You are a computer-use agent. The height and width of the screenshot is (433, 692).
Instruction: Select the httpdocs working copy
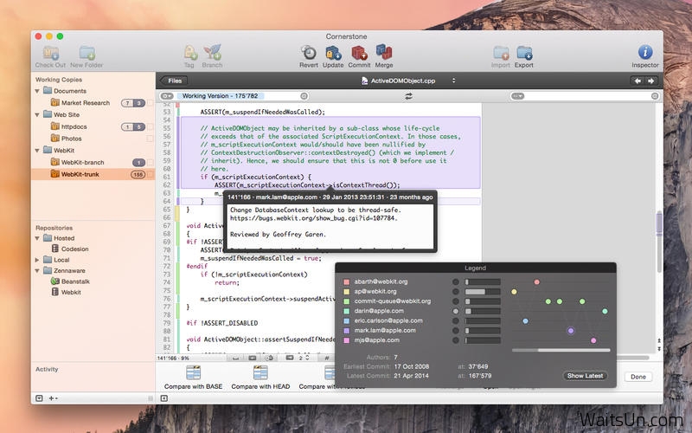[x=93, y=126]
